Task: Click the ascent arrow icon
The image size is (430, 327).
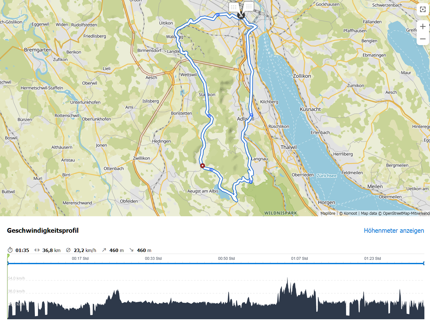Action: (104, 250)
